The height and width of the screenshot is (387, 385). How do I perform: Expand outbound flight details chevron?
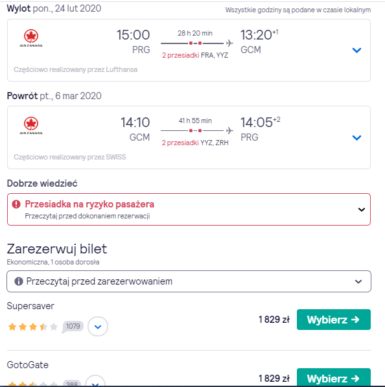coord(356,51)
